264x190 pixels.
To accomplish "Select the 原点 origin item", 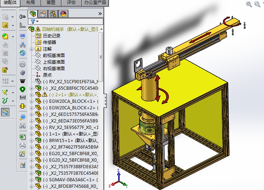I will (x=47, y=75).
